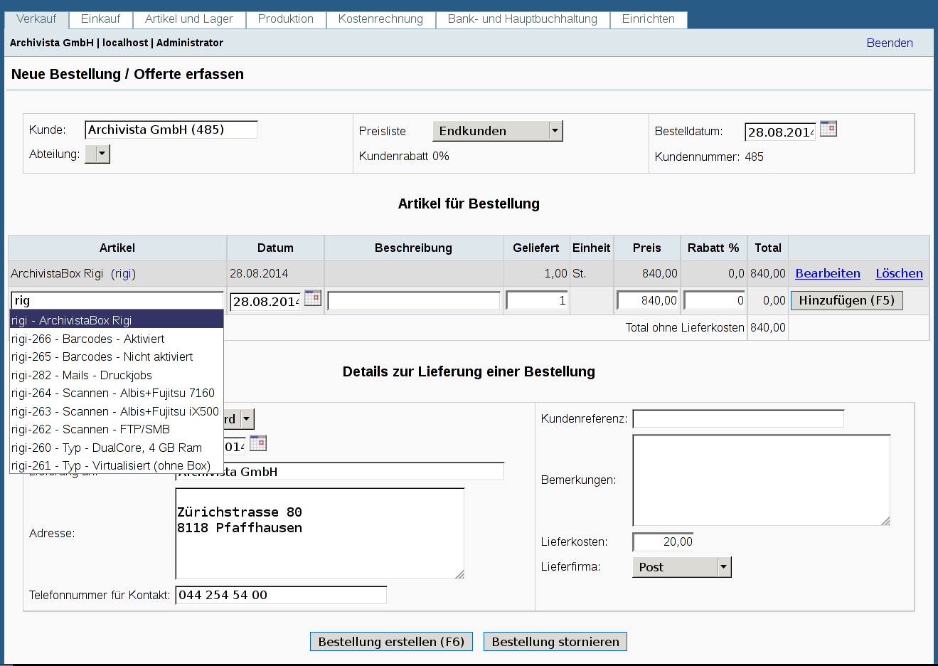Click the Bestellung stornieren button
The image size is (938, 666).
click(555, 642)
